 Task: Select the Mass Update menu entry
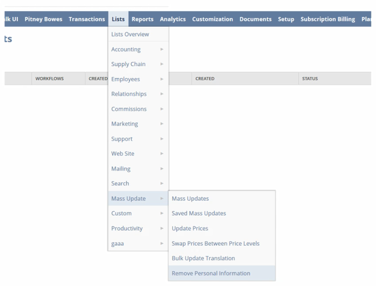click(x=138, y=198)
